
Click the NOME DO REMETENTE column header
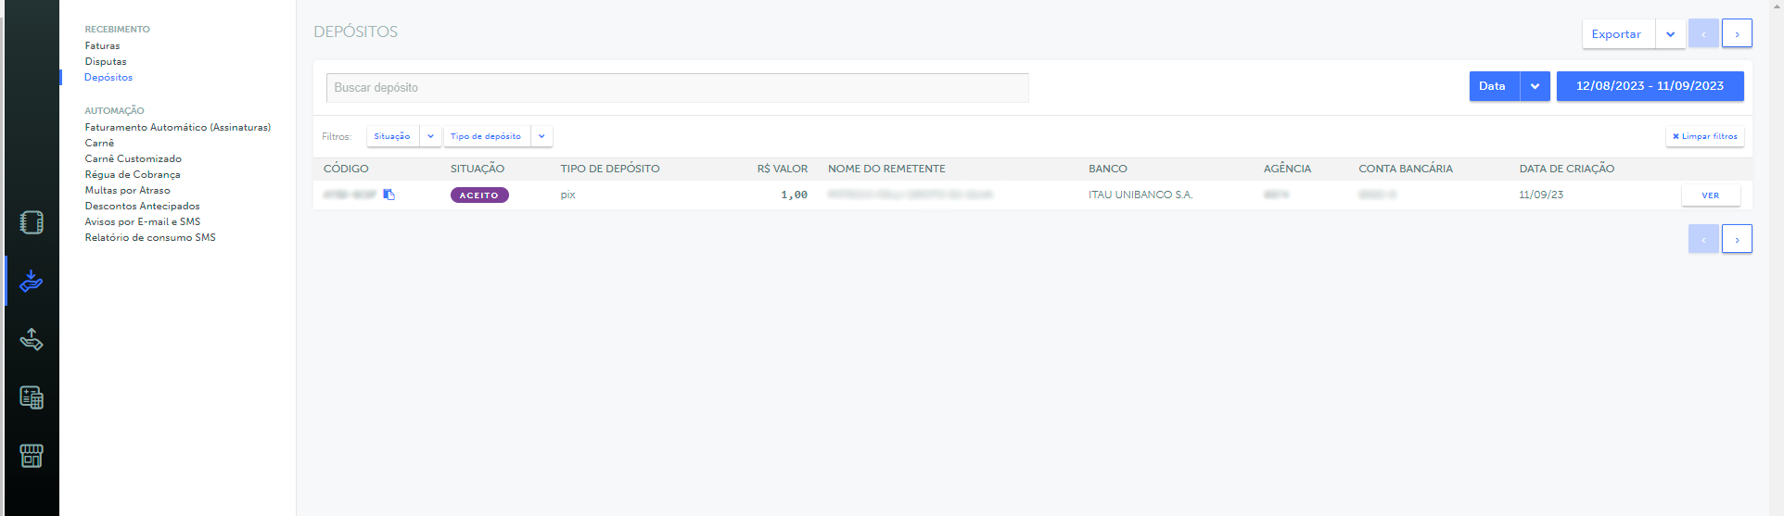(886, 169)
